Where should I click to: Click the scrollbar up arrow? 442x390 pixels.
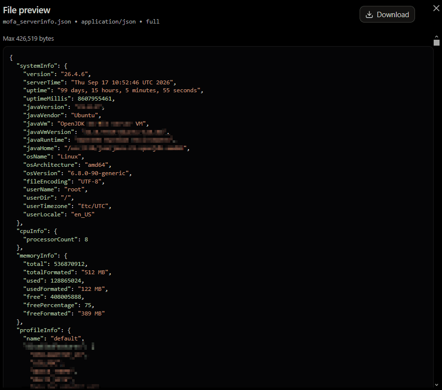[x=437, y=37]
